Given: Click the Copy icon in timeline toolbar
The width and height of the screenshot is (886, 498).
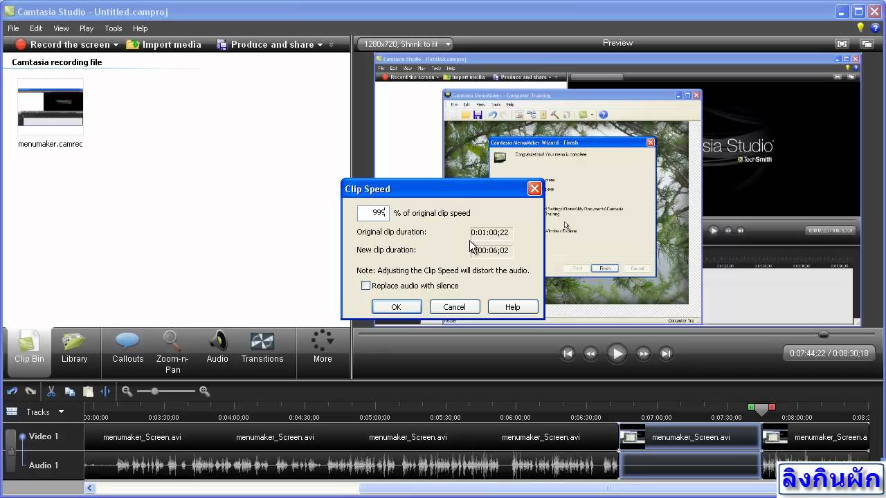Looking at the screenshot, I should (x=70, y=391).
